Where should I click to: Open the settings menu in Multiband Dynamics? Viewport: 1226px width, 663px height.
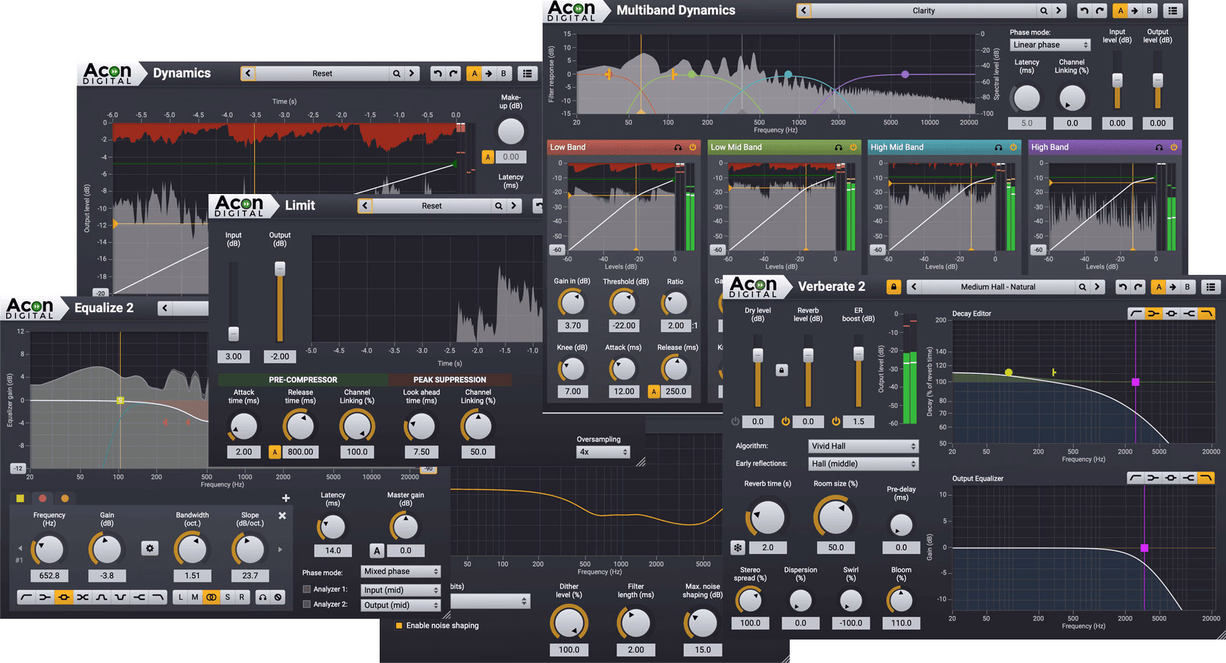[1173, 10]
